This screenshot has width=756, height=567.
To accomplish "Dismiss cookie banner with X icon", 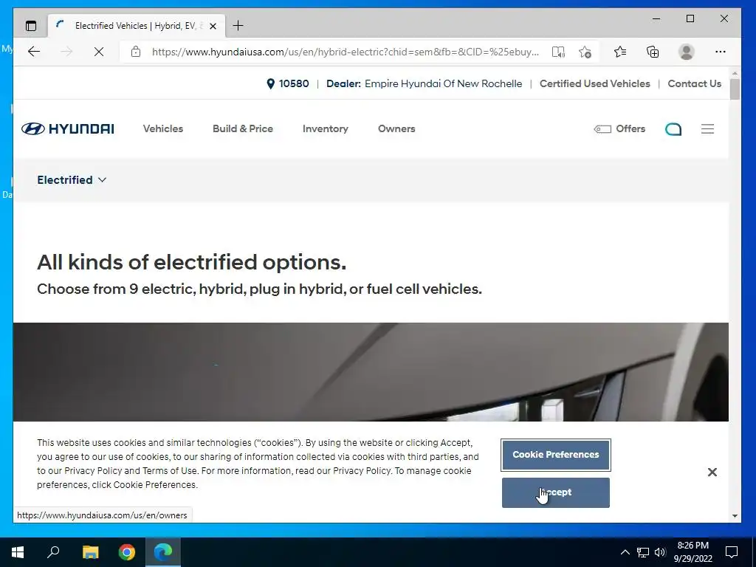I will click(x=712, y=472).
